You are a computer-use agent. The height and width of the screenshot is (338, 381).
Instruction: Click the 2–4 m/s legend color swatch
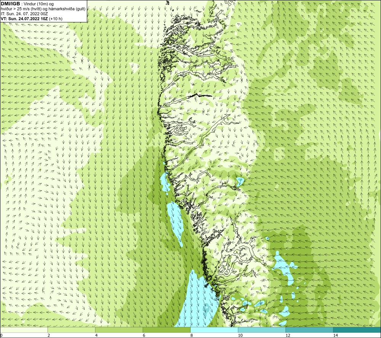tap(72, 330)
